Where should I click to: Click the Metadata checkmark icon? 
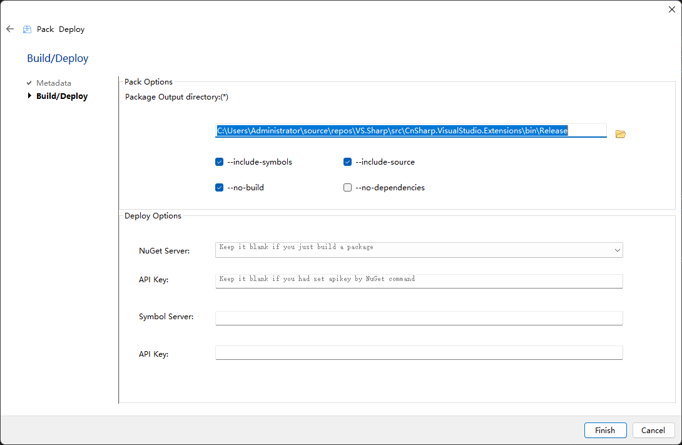[x=29, y=83]
